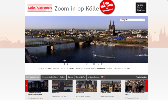This screenshot has height=100, width=168.
Task: Switch to English via the UK flag icon
Action: click(x=102, y=77)
